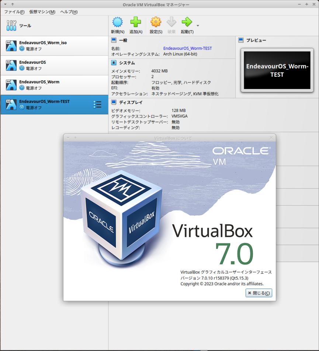This screenshot has height=351, width=319.
Task: Open the 仮想マシン(M) menu
Action: coord(42,12)
